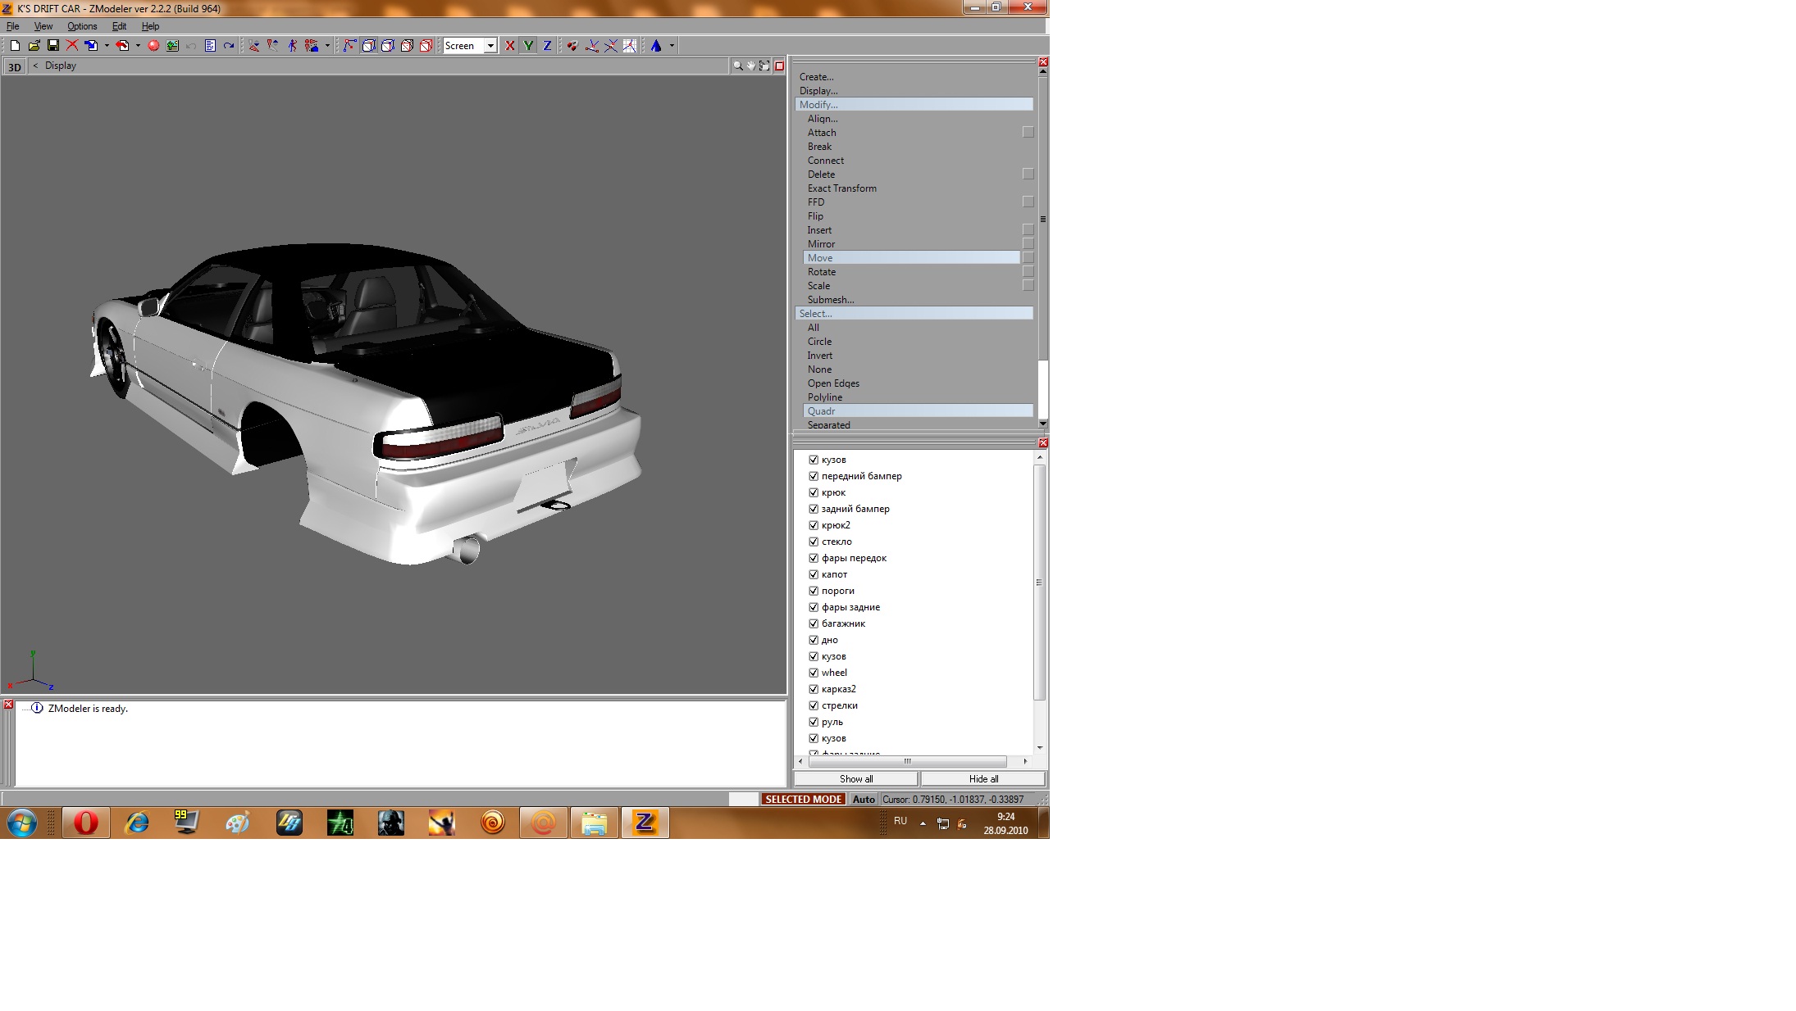
Task: Uncheck the стекло object visibility
Action: [814, 542]
